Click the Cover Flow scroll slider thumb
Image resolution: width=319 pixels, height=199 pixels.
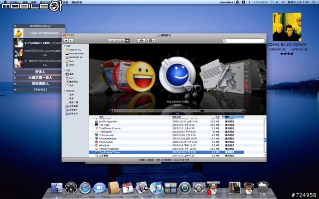point(202,110)
